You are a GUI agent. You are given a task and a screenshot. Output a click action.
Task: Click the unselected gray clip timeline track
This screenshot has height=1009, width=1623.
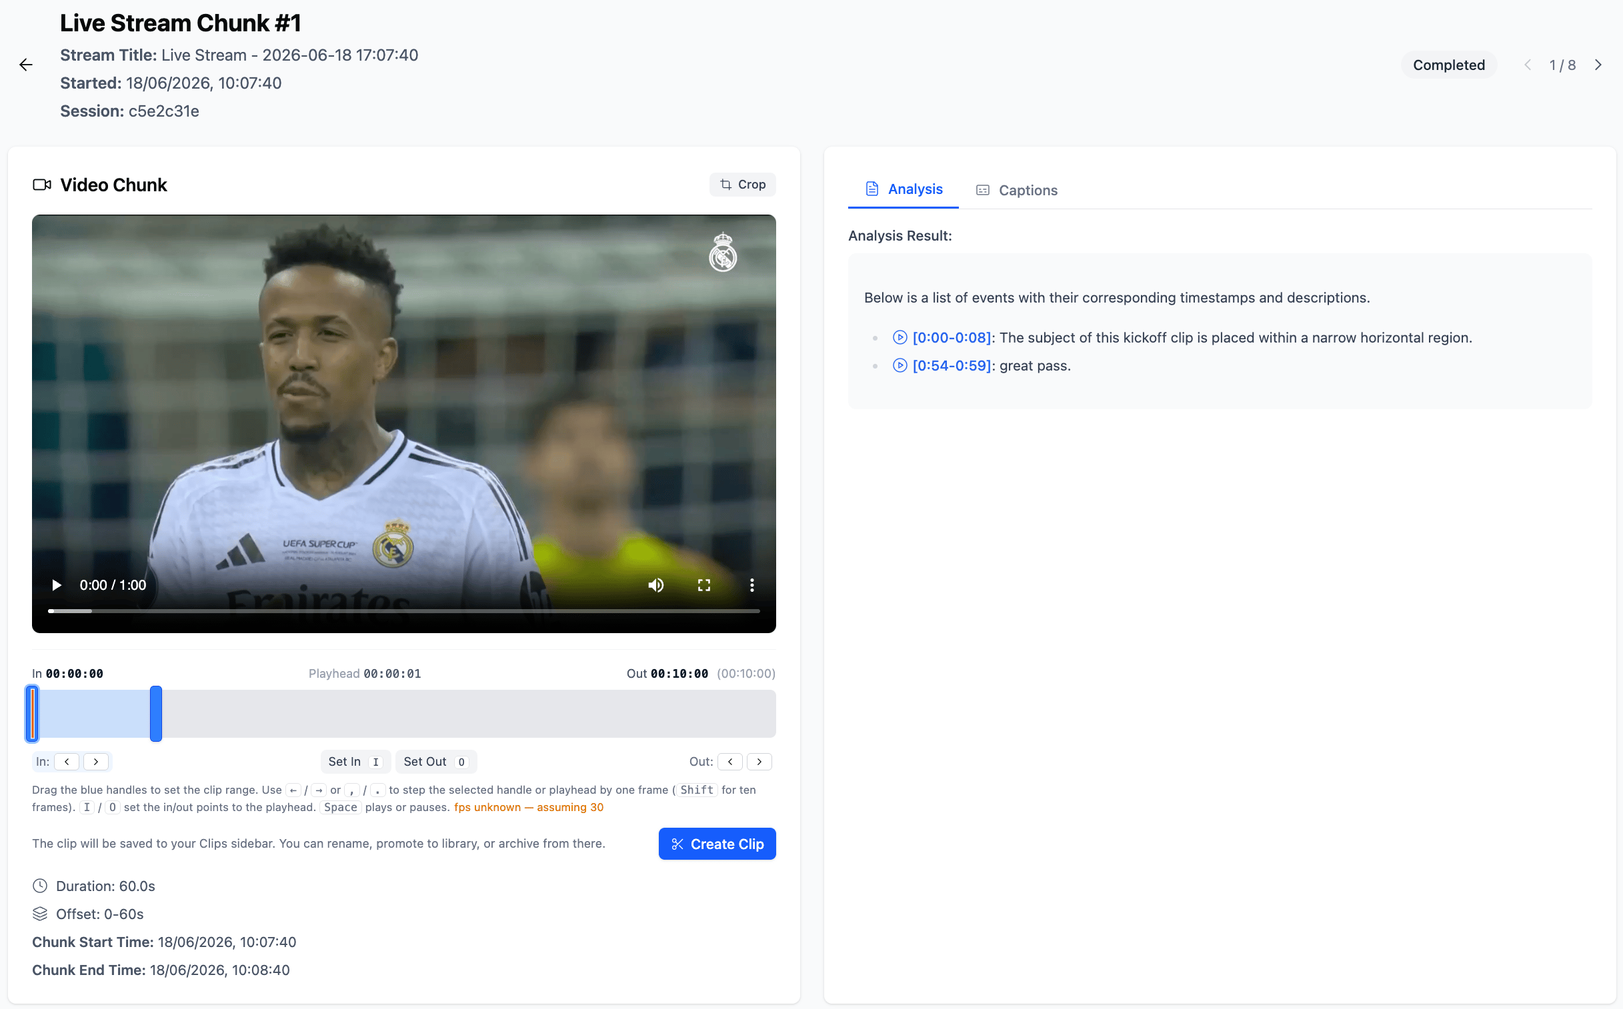(469, 713)
